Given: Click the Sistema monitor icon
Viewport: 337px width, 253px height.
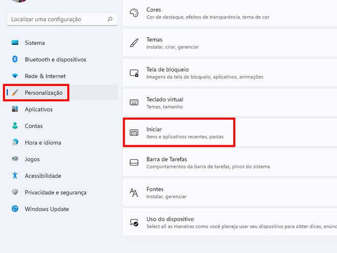Looking at the screenshot, I should tap(15, 42).
